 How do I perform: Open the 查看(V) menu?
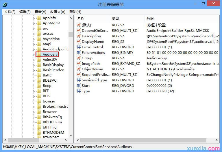40,12
